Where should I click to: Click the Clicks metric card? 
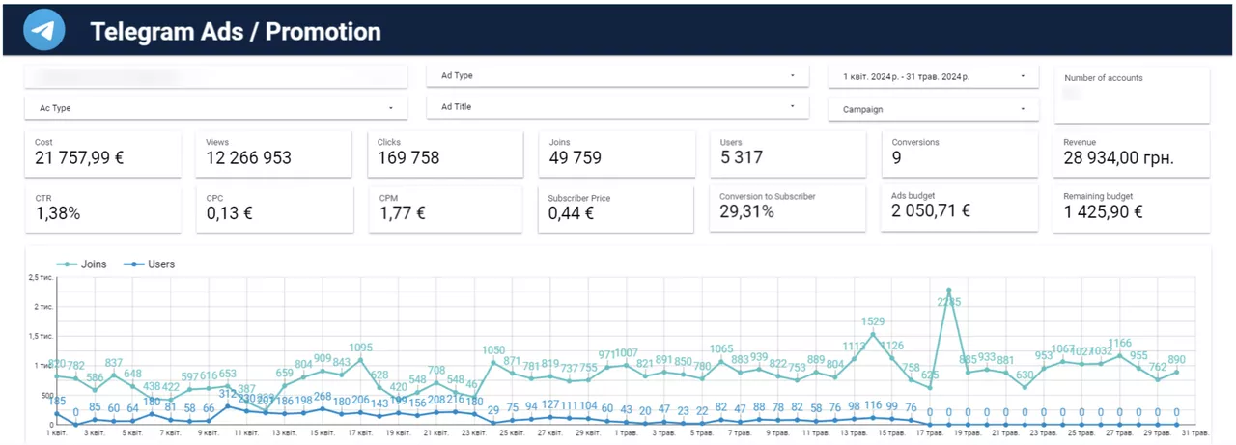(x=445, y=154)
